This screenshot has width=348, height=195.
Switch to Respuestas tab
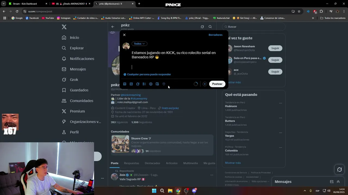pos(132,163)
